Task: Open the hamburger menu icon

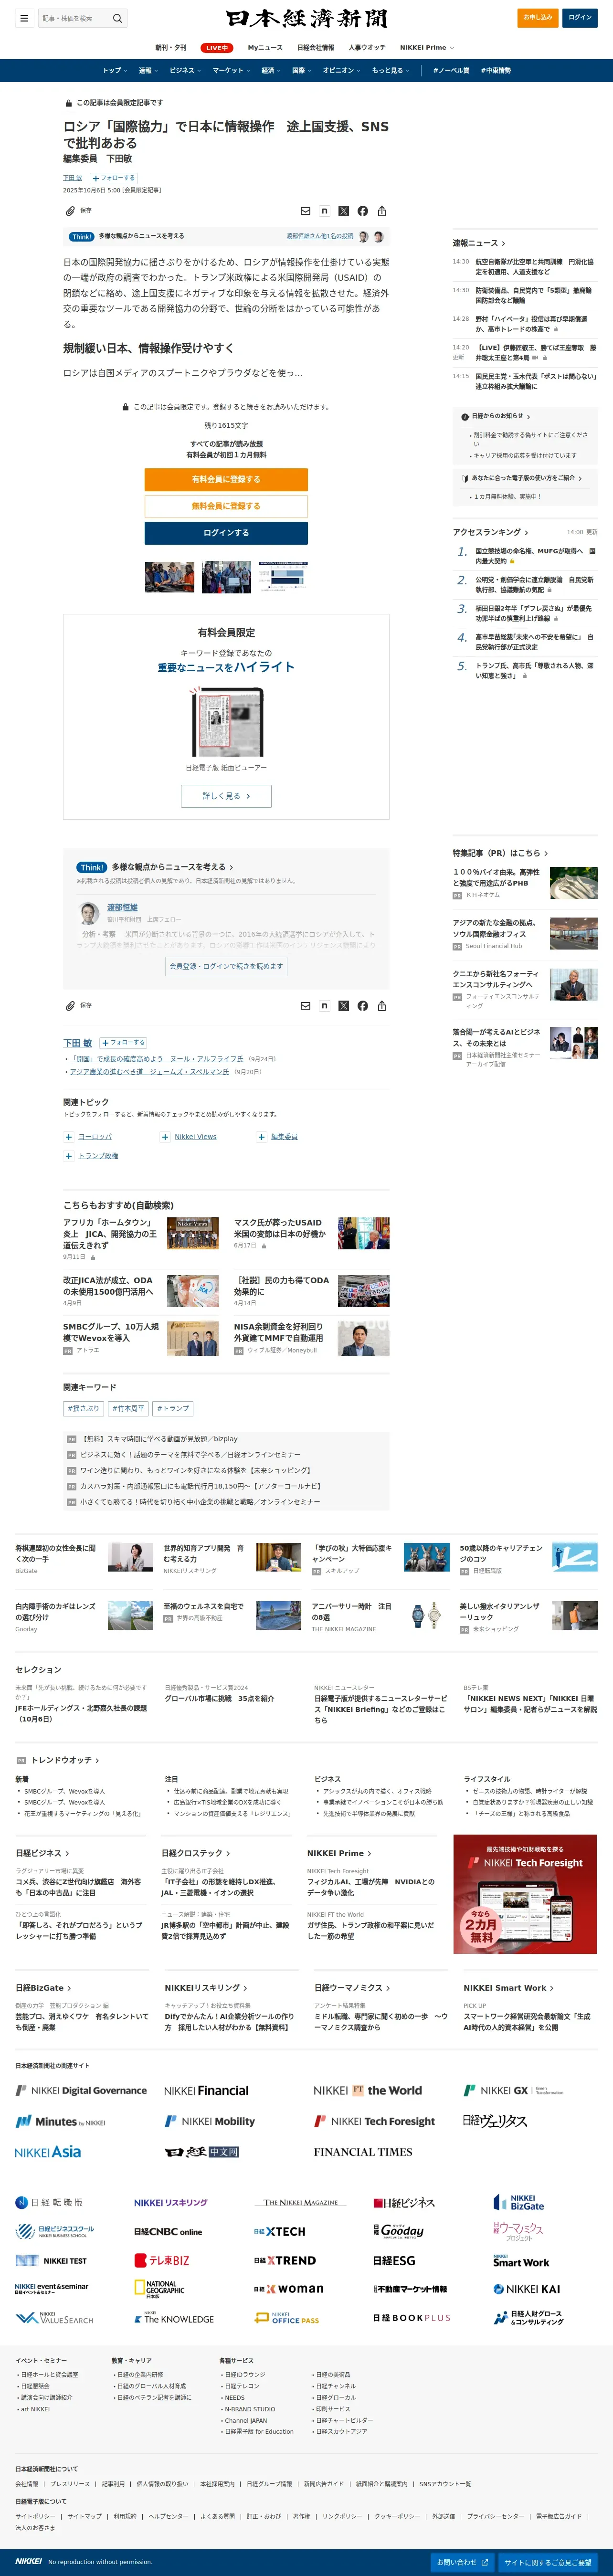Action: [24, 18]
